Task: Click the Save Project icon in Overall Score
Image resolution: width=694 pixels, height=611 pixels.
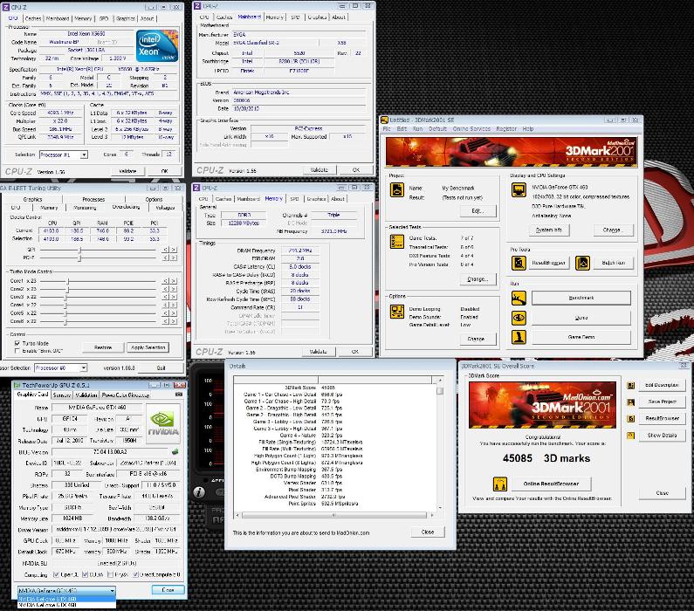Action: (x=630, y=402)
